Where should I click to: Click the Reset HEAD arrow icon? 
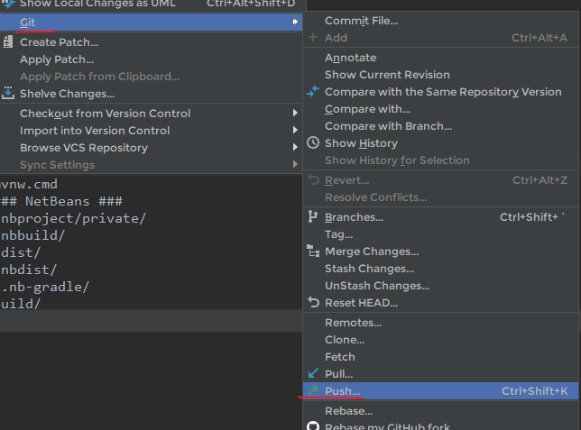pos(313,303)
